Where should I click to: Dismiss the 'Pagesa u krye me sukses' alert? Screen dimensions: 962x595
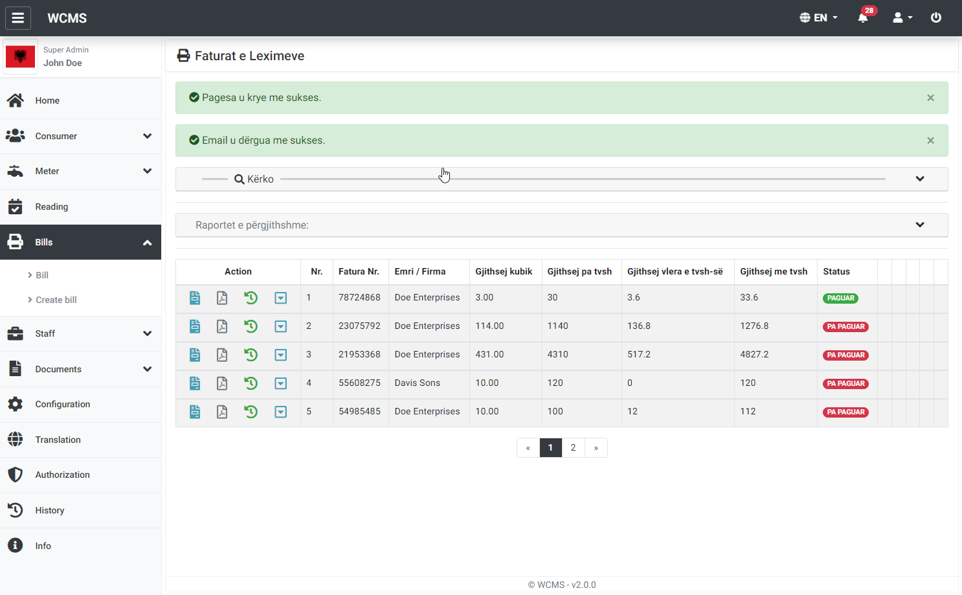[x=930, y=98]
